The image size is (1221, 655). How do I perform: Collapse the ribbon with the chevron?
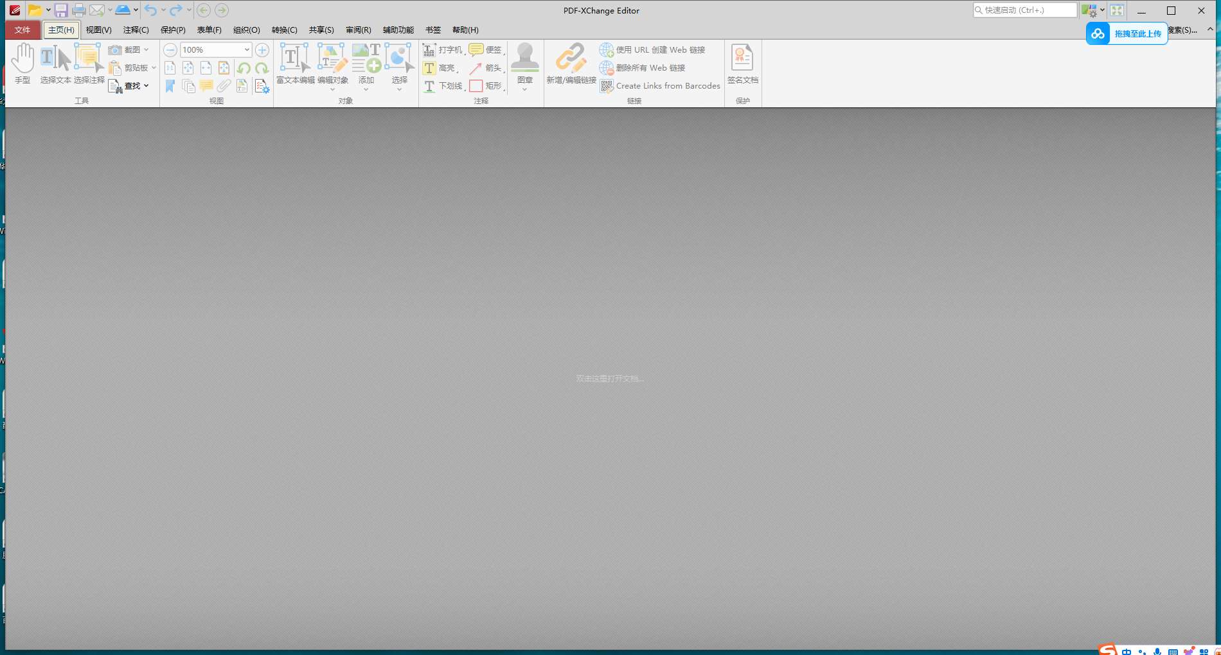(x=1210, y=30)
